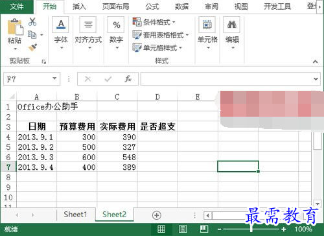Screen dimensions: 324x236
Task: Click the 条件格式 conditional formatting button
Action: (x=154, y=22)
